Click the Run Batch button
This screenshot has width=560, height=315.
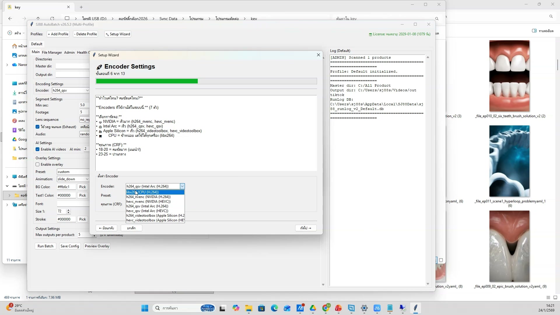[45, 246]
